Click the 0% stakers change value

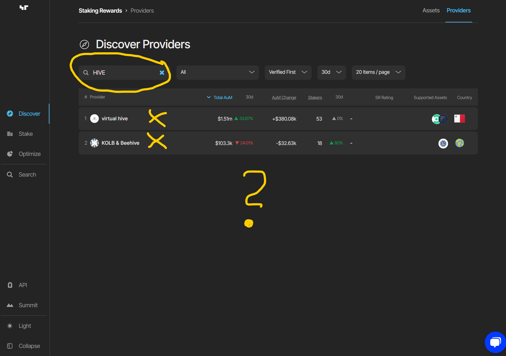340,119
